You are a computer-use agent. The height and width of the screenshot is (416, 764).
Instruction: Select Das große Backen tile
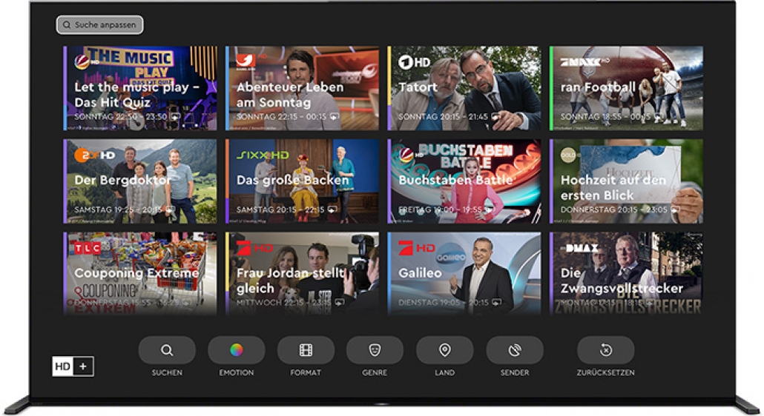(302, 181)
